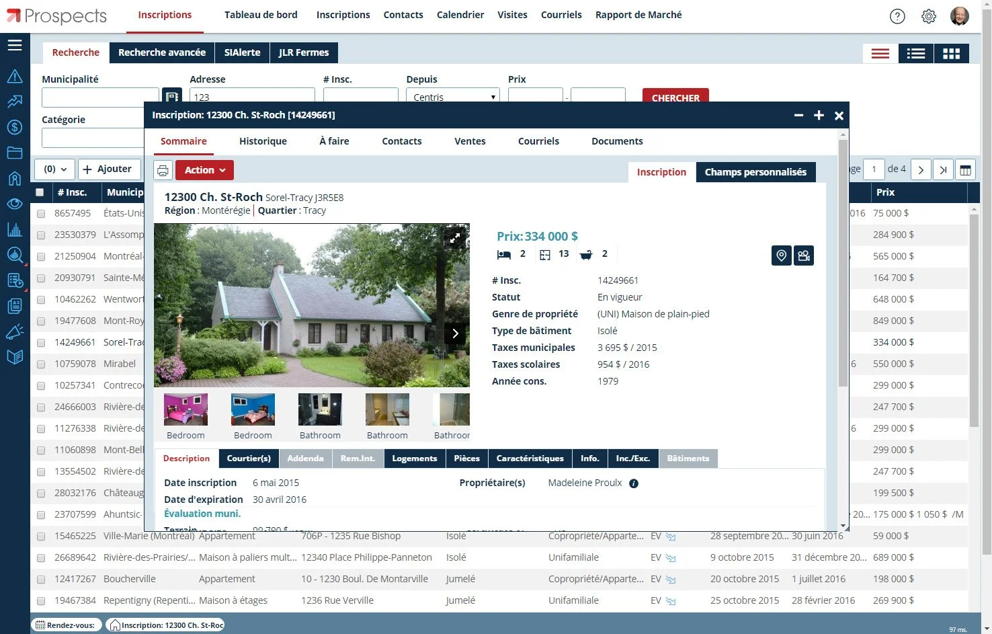Check the row for listing 21250904
This screenshot has height=634, width=992.
41,257
